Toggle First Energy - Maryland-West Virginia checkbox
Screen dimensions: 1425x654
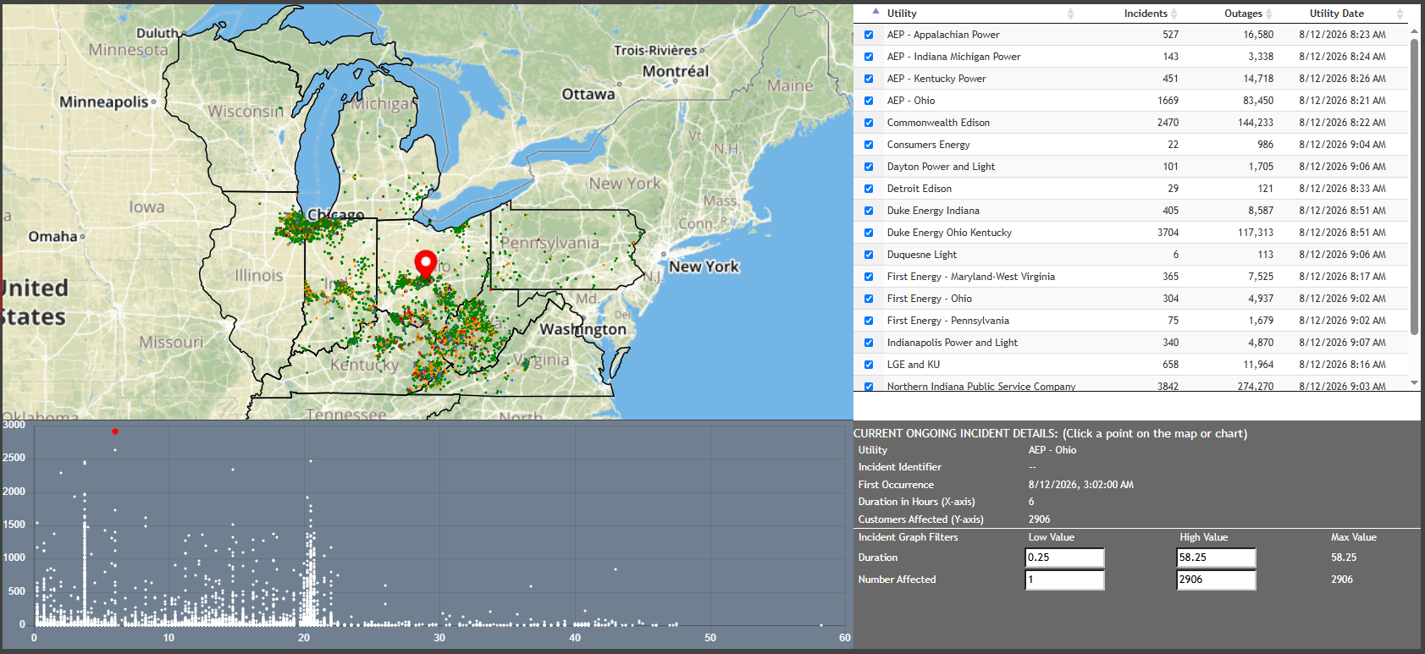pos(869,277)
